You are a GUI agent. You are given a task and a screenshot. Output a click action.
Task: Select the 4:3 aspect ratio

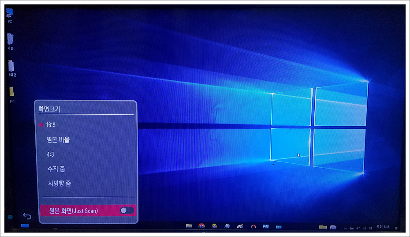coord(50,154)
